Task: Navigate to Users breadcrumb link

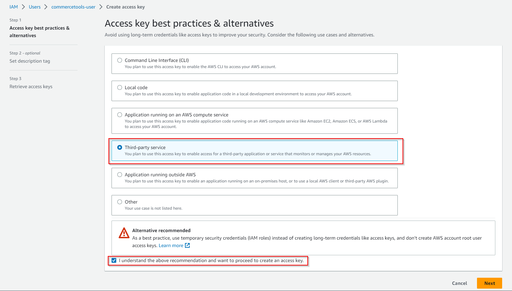Action: click(x=35, y=7)
